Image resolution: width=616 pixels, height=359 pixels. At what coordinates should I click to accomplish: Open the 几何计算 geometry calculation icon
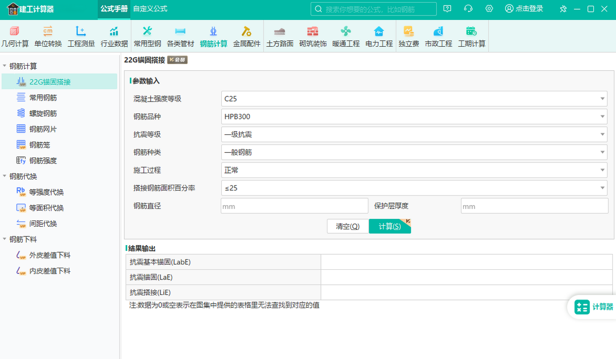point(15,32)
